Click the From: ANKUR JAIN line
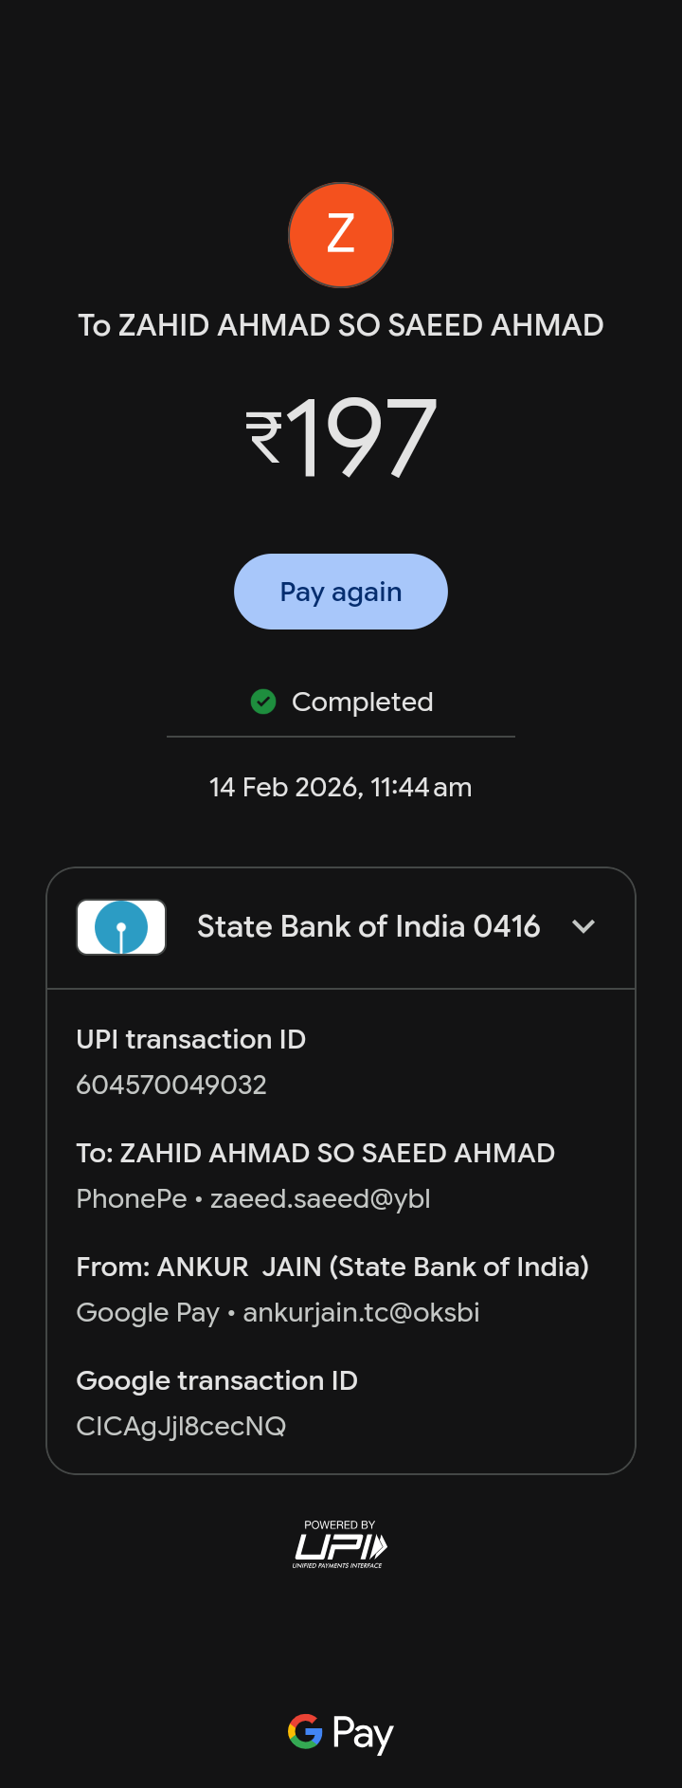 pos(332,1267)
